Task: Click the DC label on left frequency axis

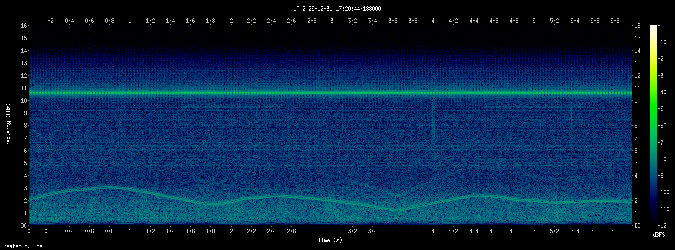Action: pos(24,226)
